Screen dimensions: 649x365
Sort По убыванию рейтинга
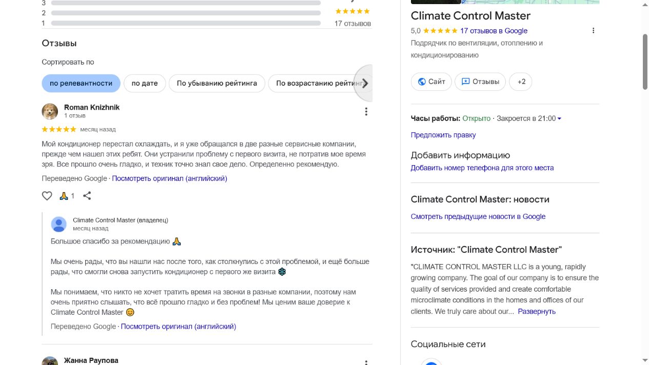click(217, 83)
